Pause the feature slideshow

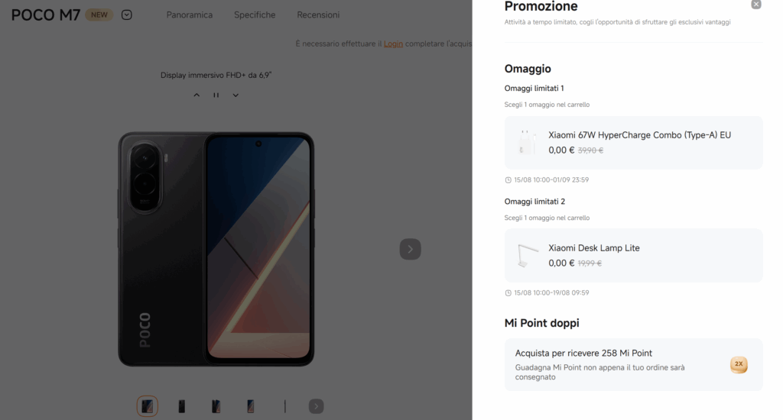[x=216, y=95]
